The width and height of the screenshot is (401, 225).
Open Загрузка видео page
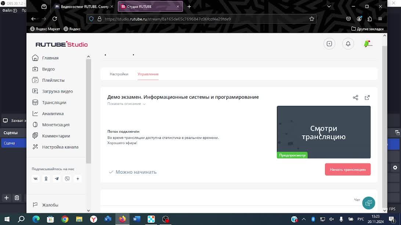(x=57, y=91)
